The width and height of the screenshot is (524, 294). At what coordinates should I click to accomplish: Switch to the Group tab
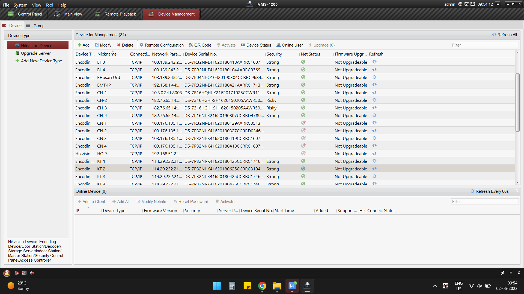pos(35,26)
